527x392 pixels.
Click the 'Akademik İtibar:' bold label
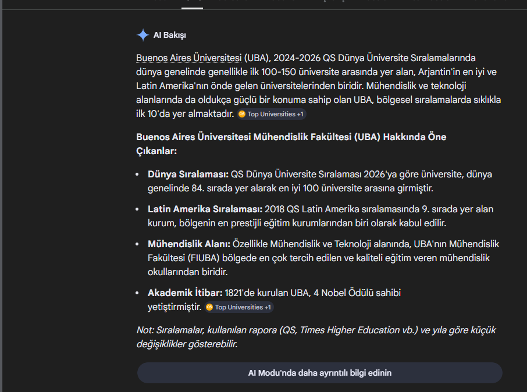click(x=185, y=293)
